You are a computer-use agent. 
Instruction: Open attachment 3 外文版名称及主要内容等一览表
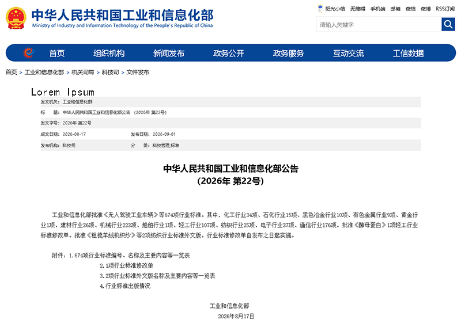pos(157,276)
